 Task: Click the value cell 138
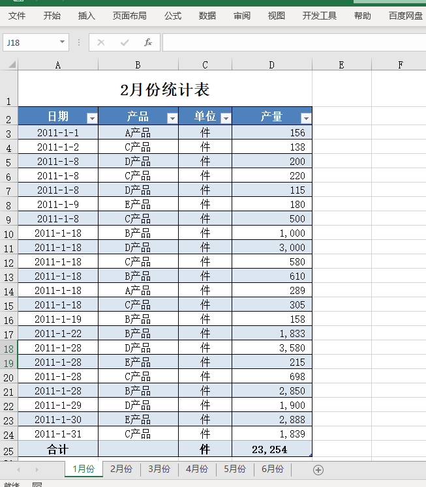coord(272,147)
